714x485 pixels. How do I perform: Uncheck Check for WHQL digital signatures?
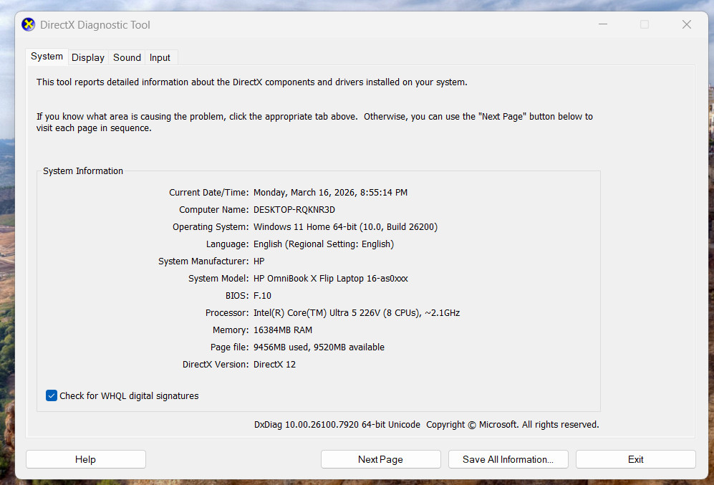point(52,395)
